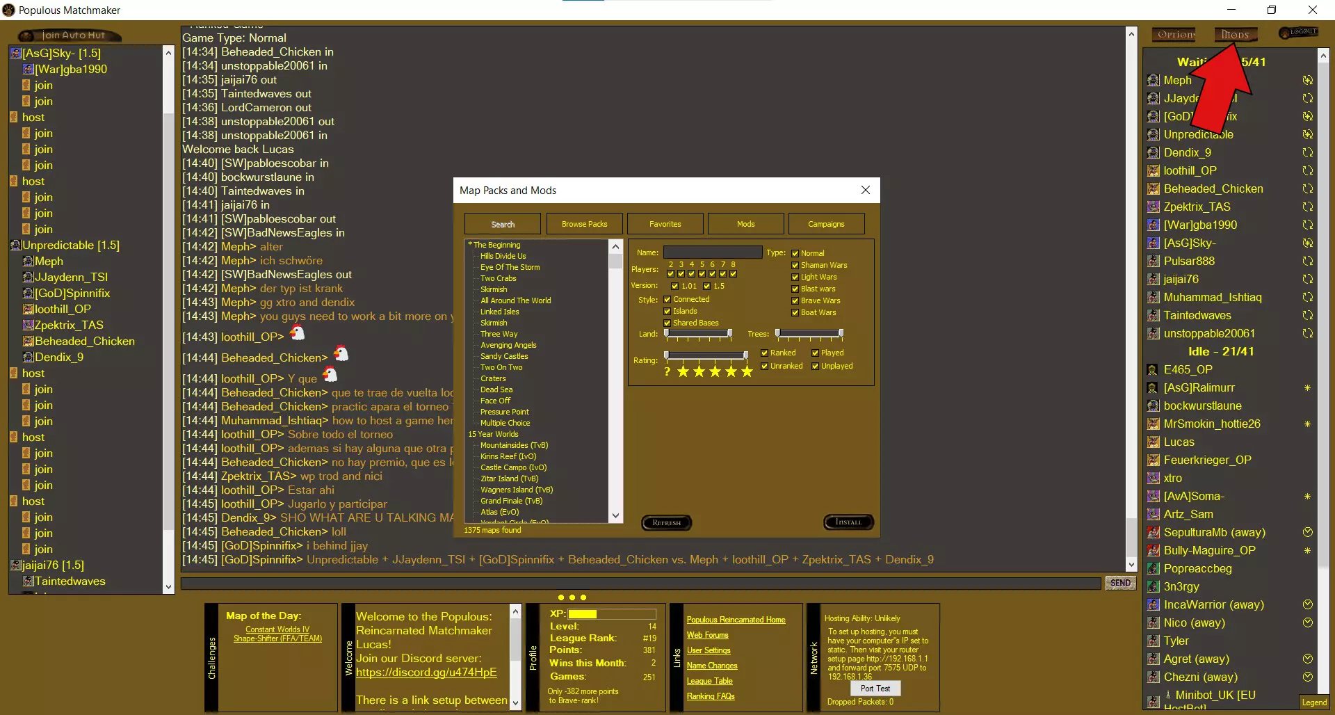
Task: Select the Search tab
Action: pos(503,225)
